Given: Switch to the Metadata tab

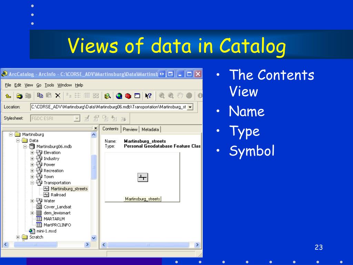Looking at the screenshot, I should coord(150,129).
